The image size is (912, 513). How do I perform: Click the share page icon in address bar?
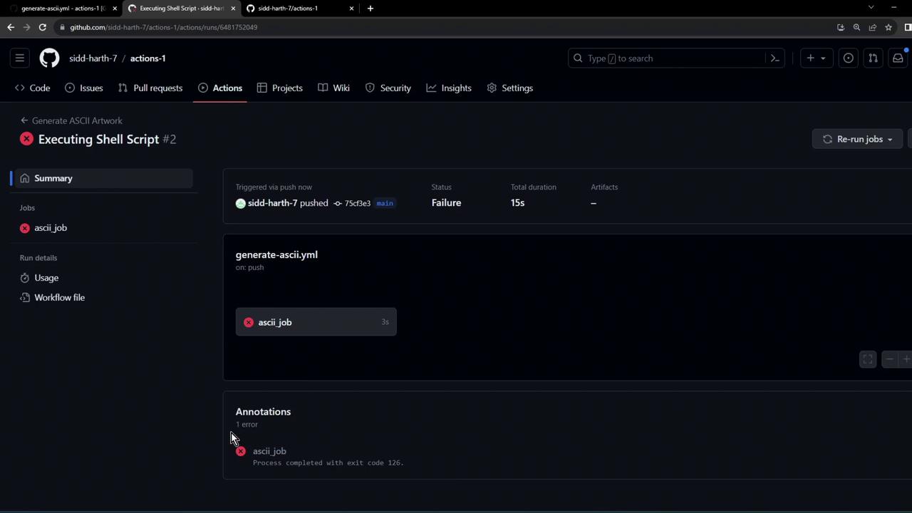[x=873, y=27]
